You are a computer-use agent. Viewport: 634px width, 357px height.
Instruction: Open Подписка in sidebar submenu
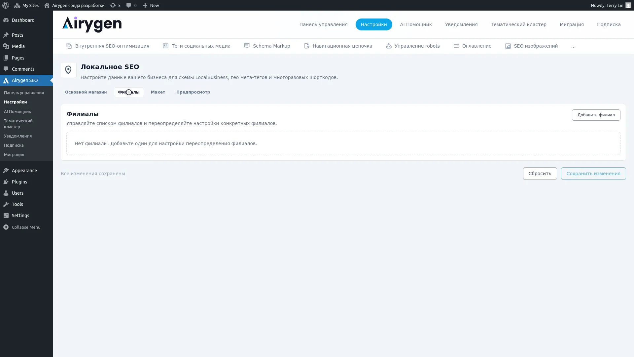pyautogui.click(x=14, y=145)
